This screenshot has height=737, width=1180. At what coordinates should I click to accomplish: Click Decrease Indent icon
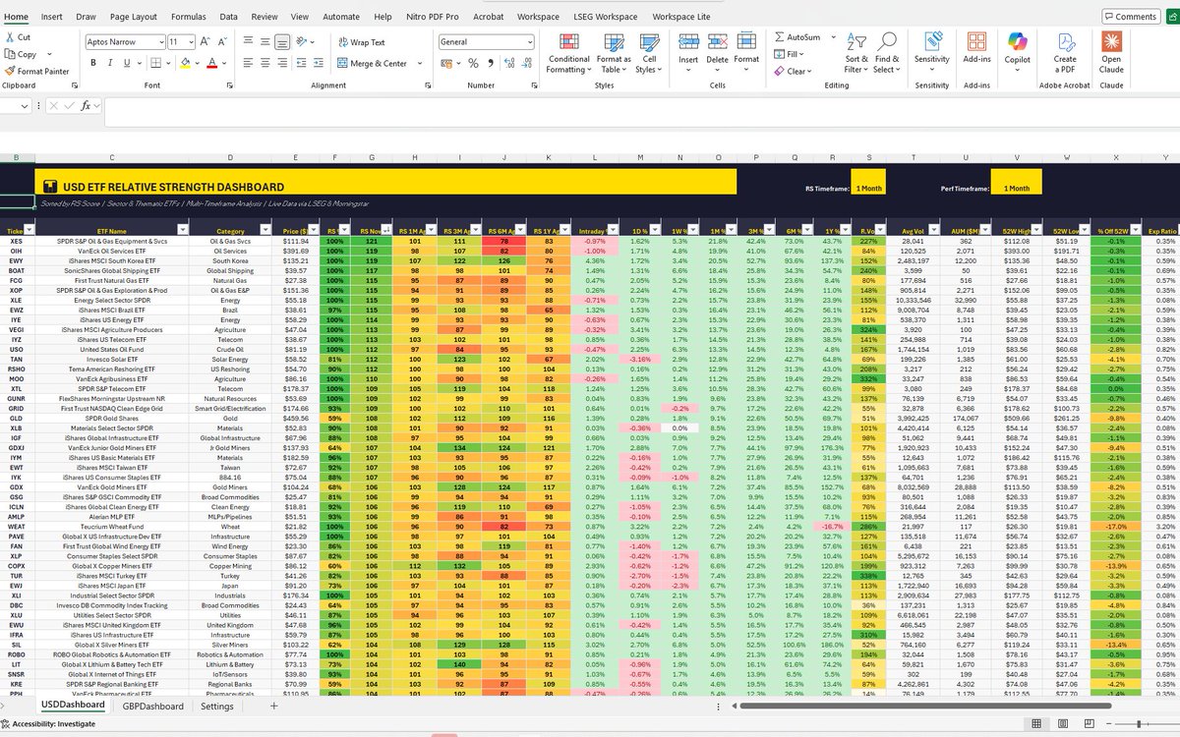coord(303,63)
